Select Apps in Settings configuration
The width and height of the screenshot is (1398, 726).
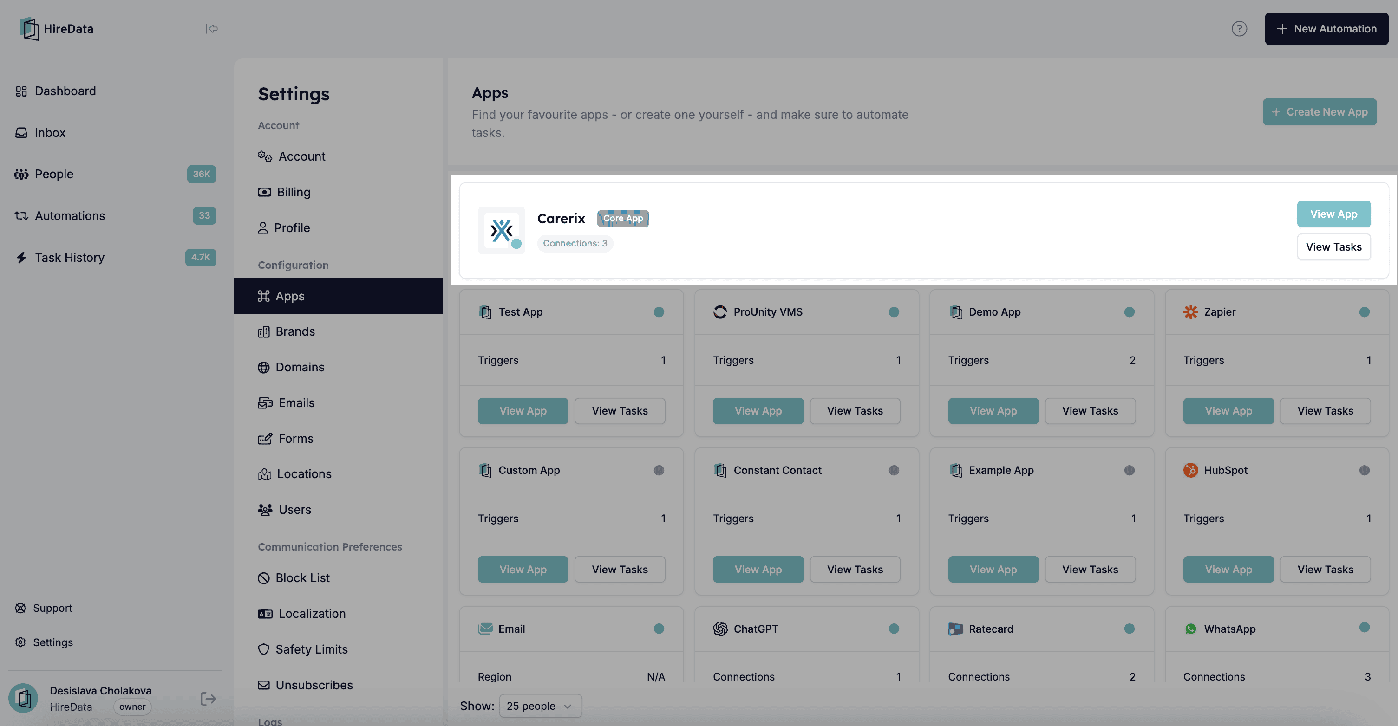point(338,296)
